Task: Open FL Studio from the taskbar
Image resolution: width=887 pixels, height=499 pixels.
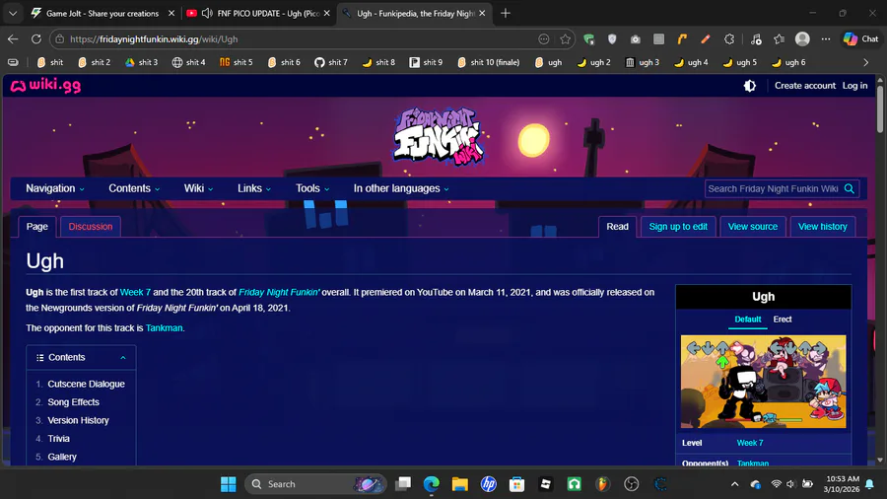Action: coord(602,484)
